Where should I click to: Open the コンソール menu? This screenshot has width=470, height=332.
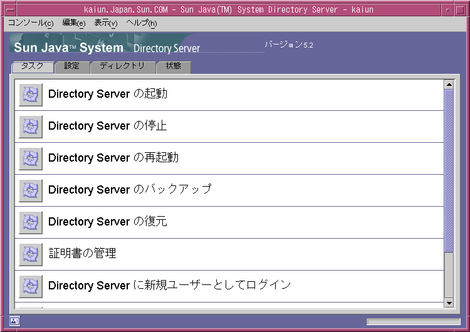tap(31, 23)
